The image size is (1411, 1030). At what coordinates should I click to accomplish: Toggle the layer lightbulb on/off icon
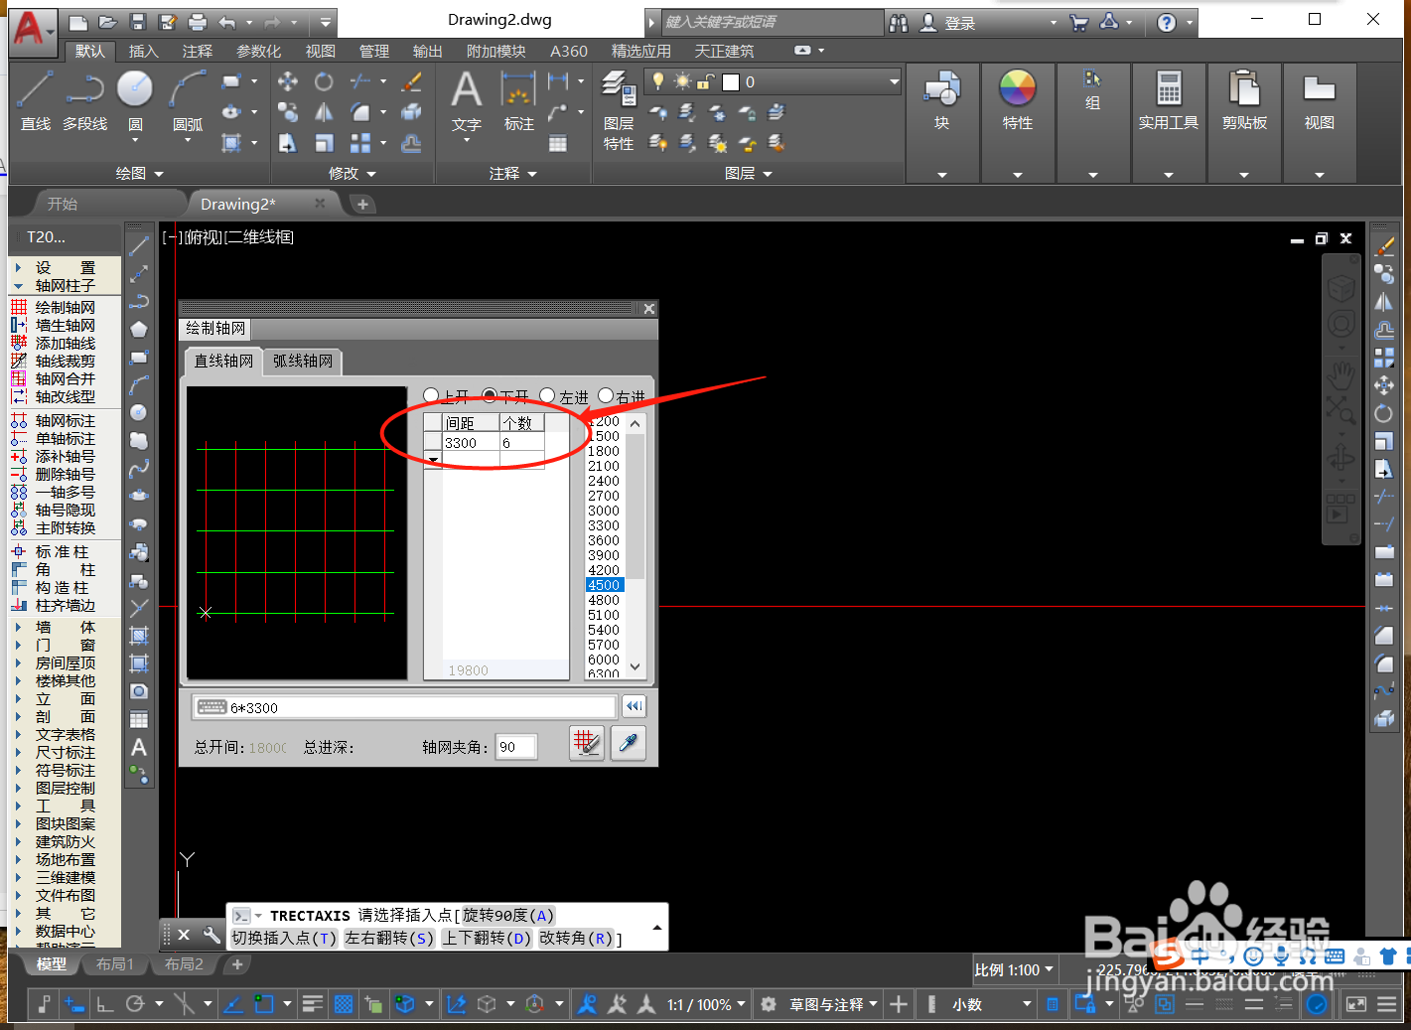pos(657,81)
